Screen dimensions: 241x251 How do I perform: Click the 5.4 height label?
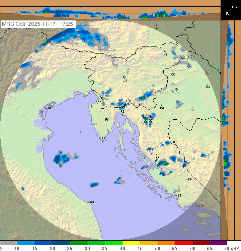point(229,13)
